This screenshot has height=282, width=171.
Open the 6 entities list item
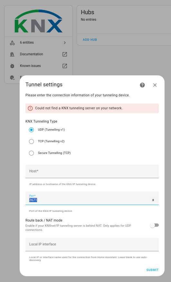click(39, 43)
